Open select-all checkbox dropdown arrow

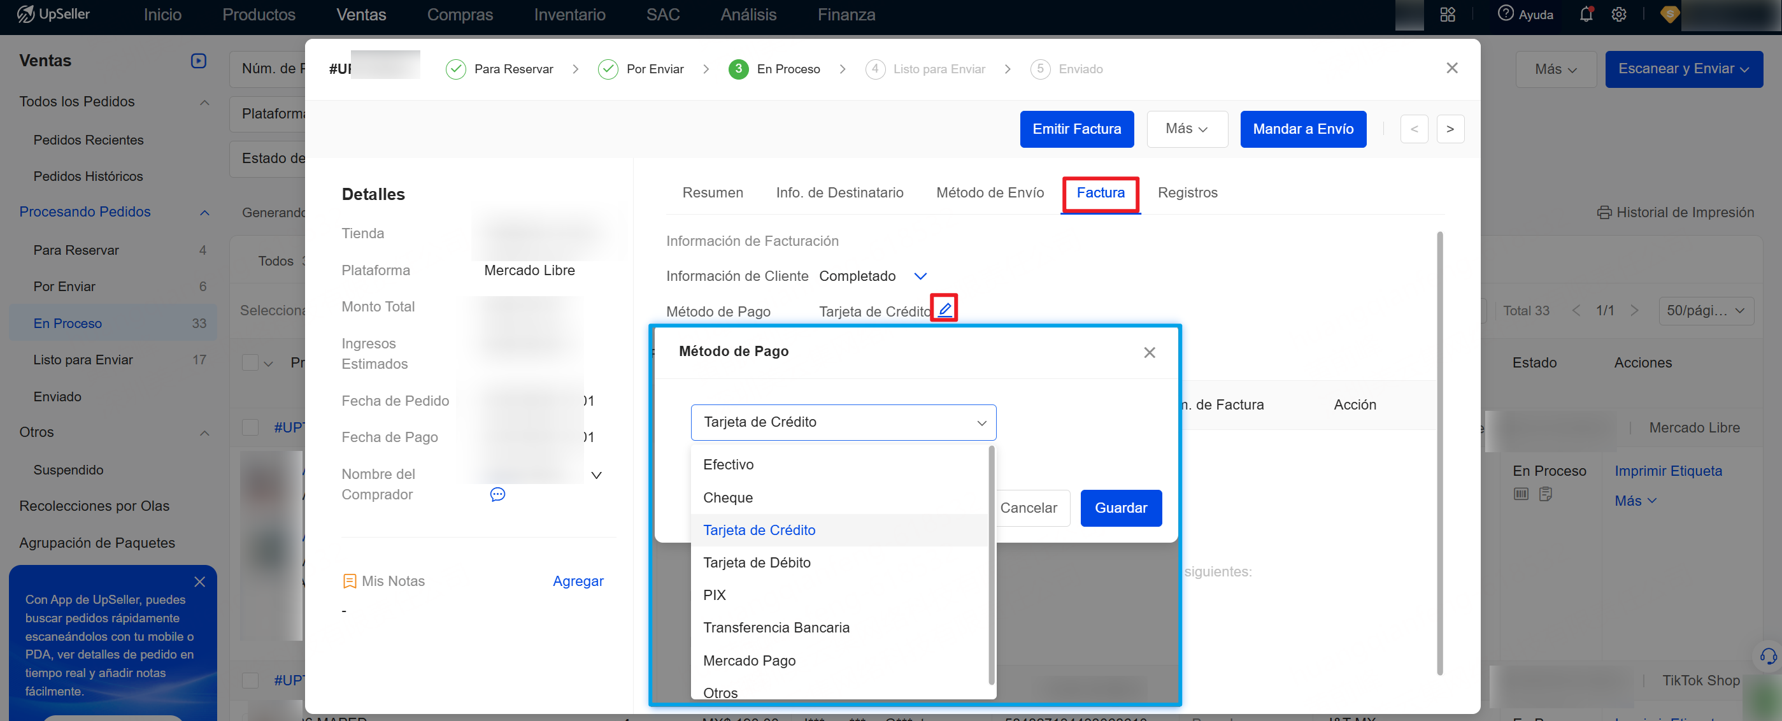pyautogui.click(x=268, y=364)
